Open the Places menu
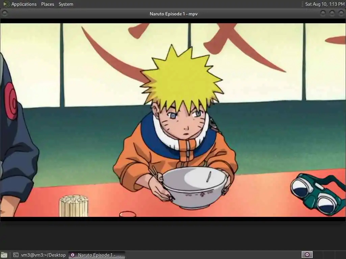This screenshot has height=259, width=346. [47, 4]
